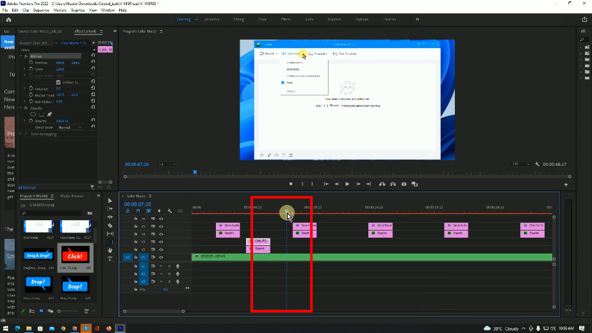The image size is (592, 333).
Task: Expand the Scale property triangle
Action: [x=25, y=69]
